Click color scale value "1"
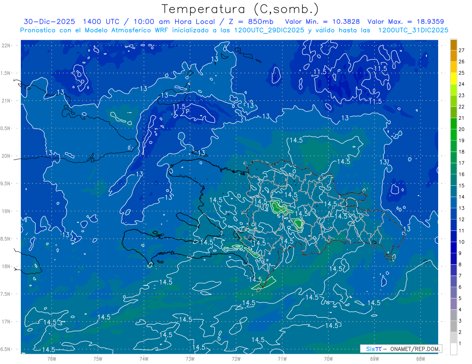Screen dimensions: 472x364 tap(460, 344)
